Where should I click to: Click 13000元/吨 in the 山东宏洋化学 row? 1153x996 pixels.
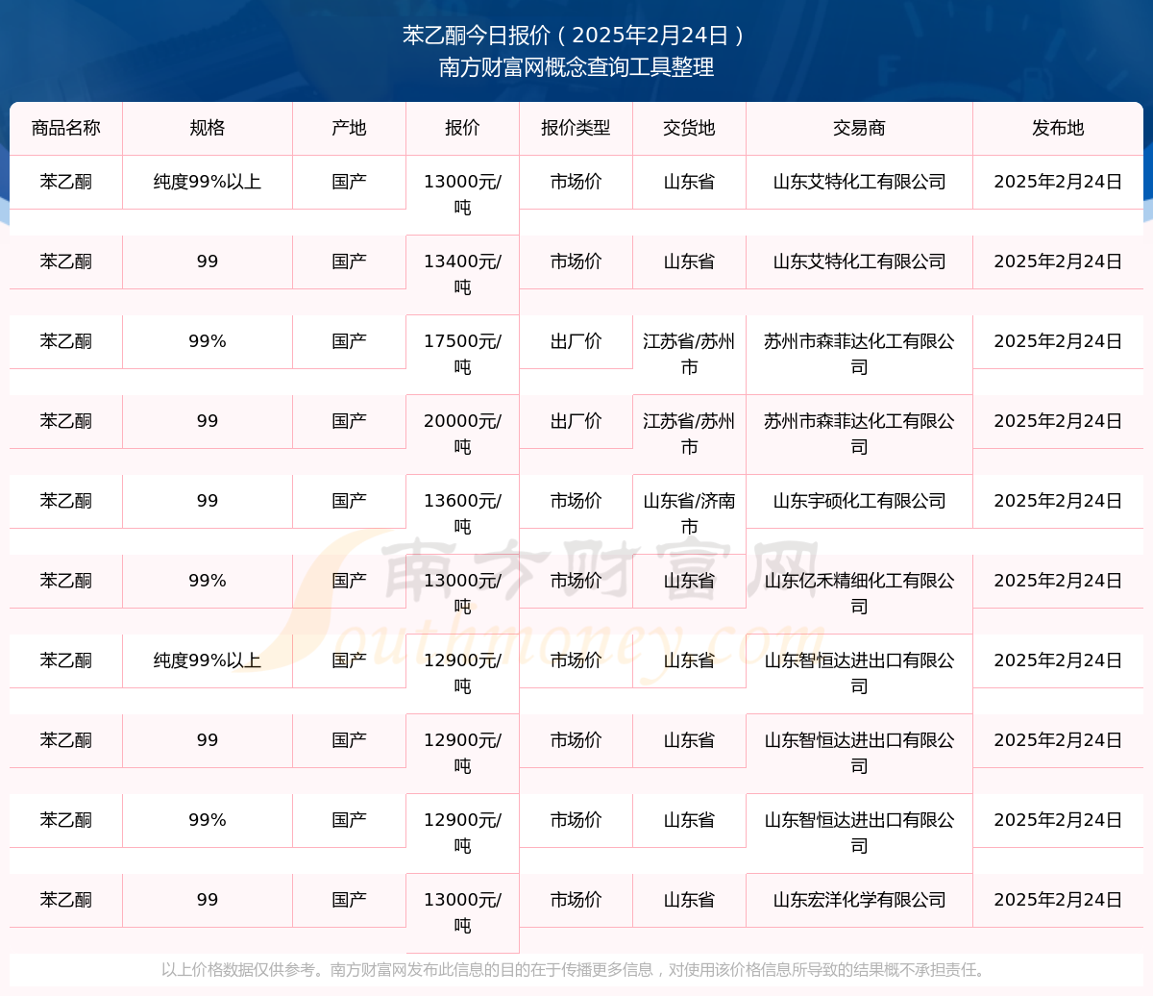462,912
